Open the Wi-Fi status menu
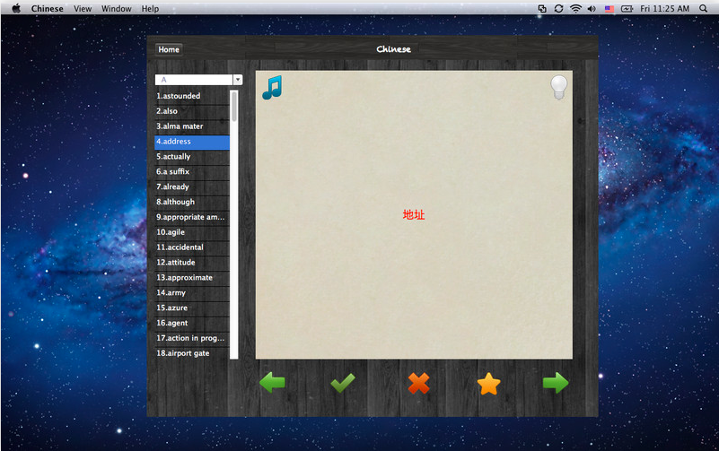This screenshot has height=451, width=719. click(575, 8)
